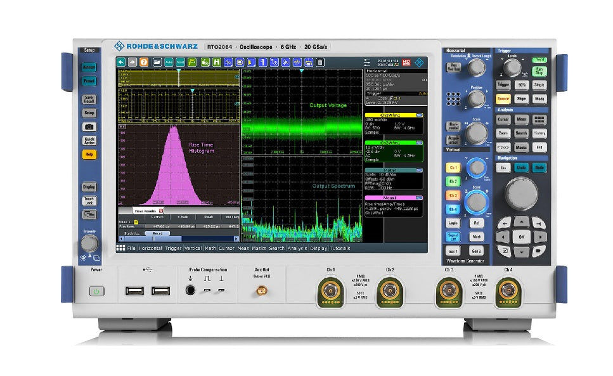Toggle the Run Stop acquisition button
This screenshot has width=613, height=376.
[x=539, y=72]
